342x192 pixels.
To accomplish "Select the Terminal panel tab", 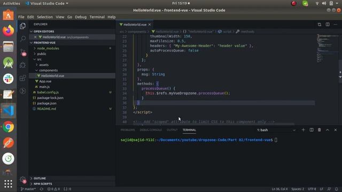I will click(189, 130).
